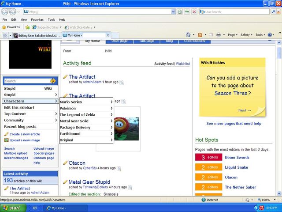Open the Season Three link in WikiStickies
Image resolution: width=282 pixels, height=212 pixels.
pyautogui.click(x=231, y=93)
